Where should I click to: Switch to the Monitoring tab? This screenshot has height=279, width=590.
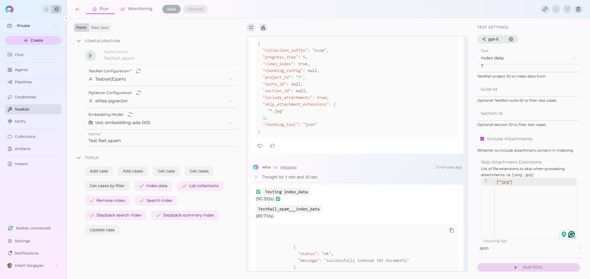point(136,9)
